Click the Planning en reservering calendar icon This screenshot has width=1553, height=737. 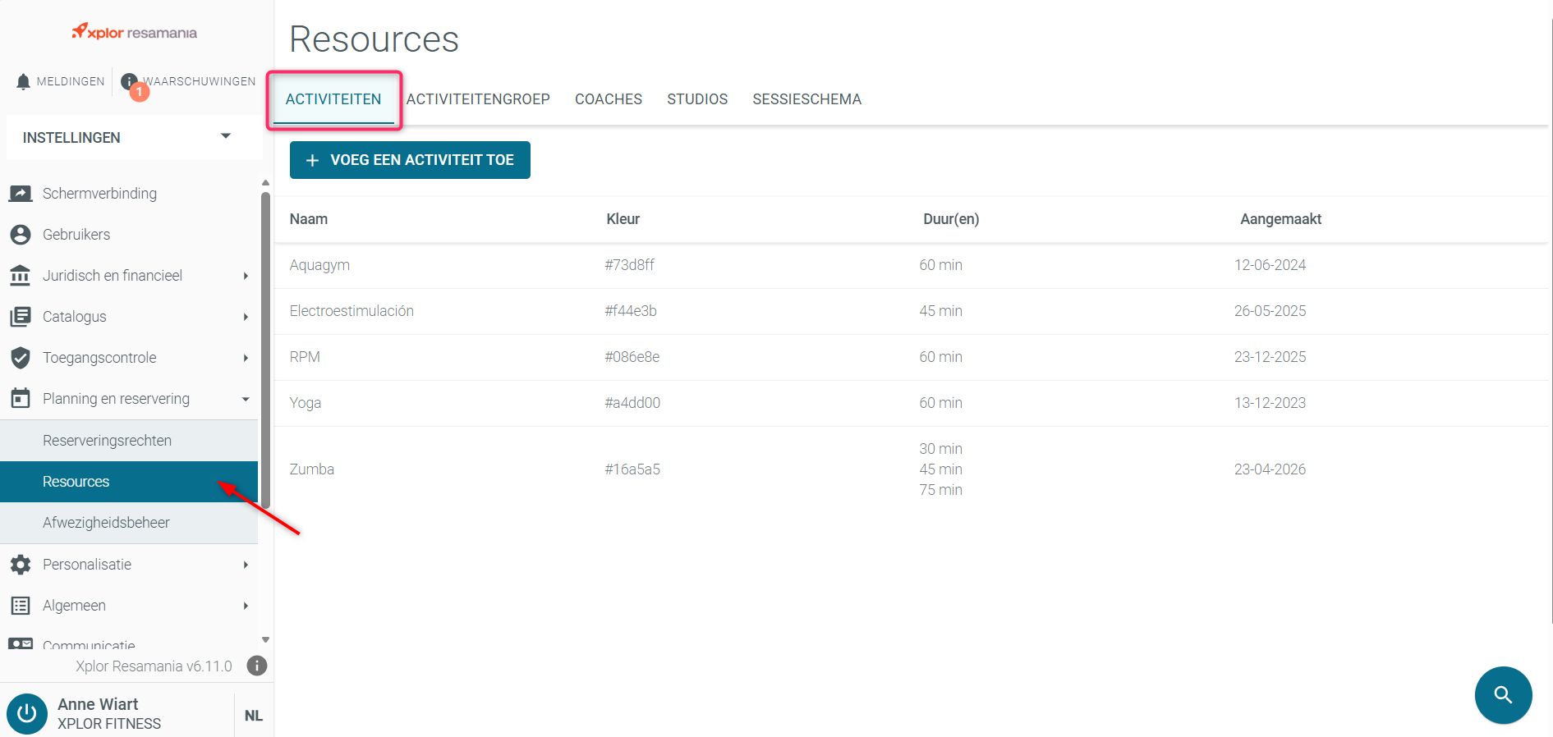21,399
